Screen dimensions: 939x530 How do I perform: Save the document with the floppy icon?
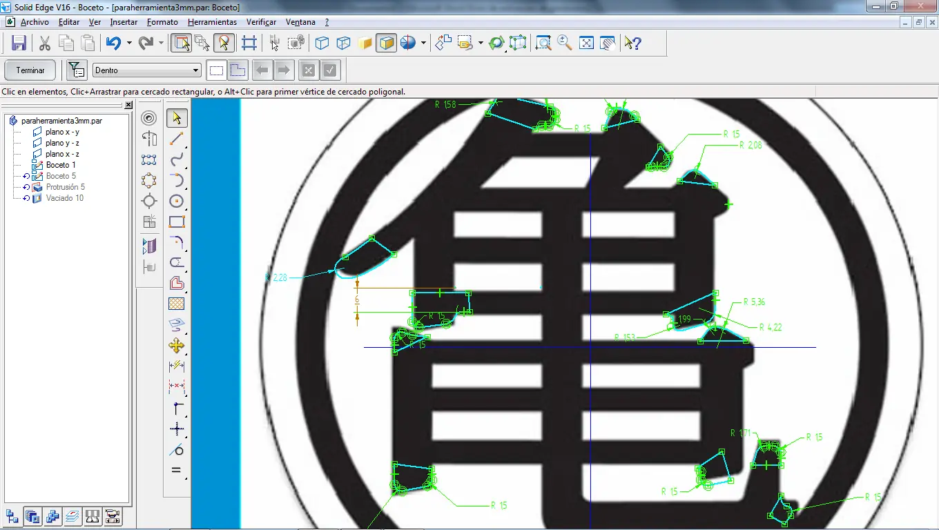point(19,43)
